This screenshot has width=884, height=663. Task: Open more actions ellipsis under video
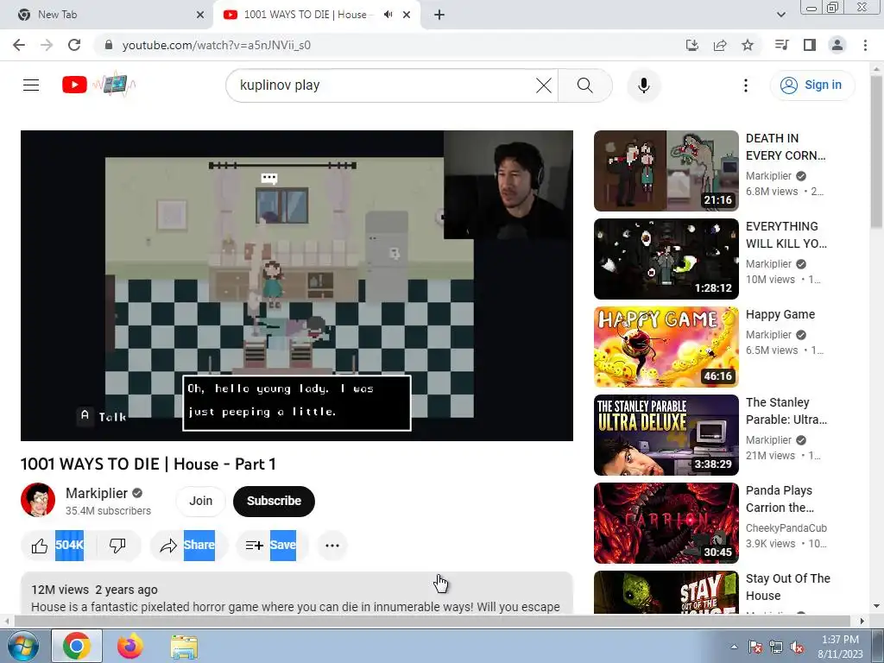[x=332, y=546]
